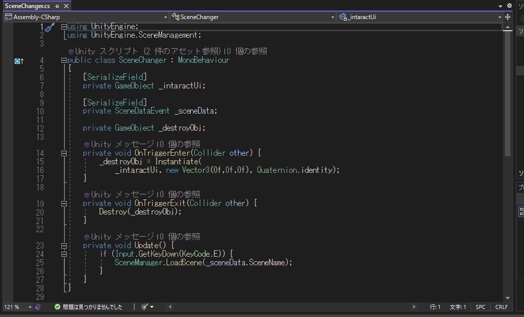Click the first SerializeField attribute
This screenshot has height=317, width=524.
point(114,77)
